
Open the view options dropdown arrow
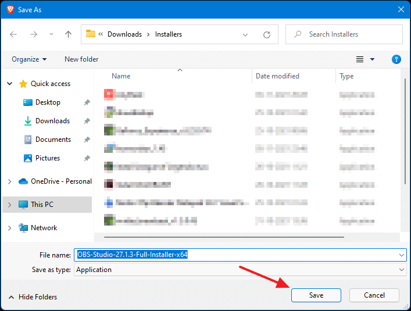point(372,59)
